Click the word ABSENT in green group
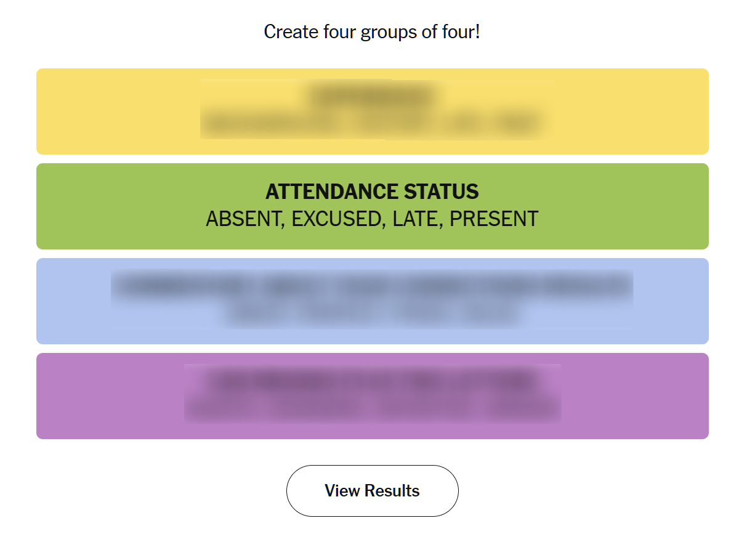Image resolution: width=747 pixels, height=534 pixels. (243, 219)
